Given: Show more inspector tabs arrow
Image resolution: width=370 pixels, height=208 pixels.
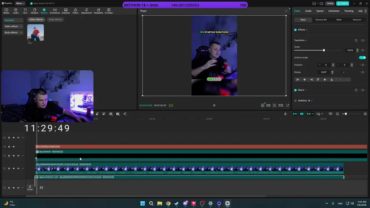Looking at the screenshot, I should click(x=366, y=11).
